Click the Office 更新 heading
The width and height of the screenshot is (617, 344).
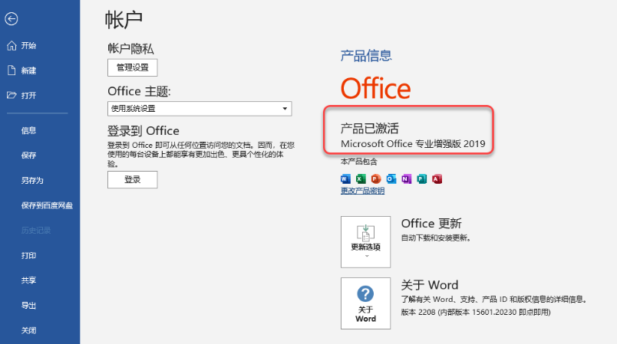[x=431, y=224]
